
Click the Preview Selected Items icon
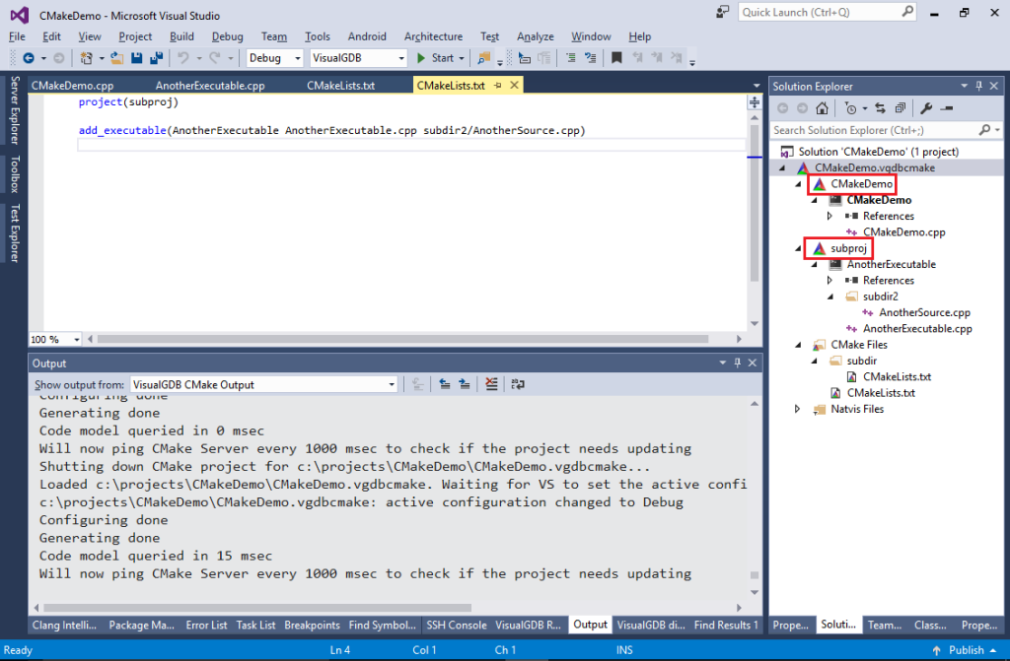[946, 108]
